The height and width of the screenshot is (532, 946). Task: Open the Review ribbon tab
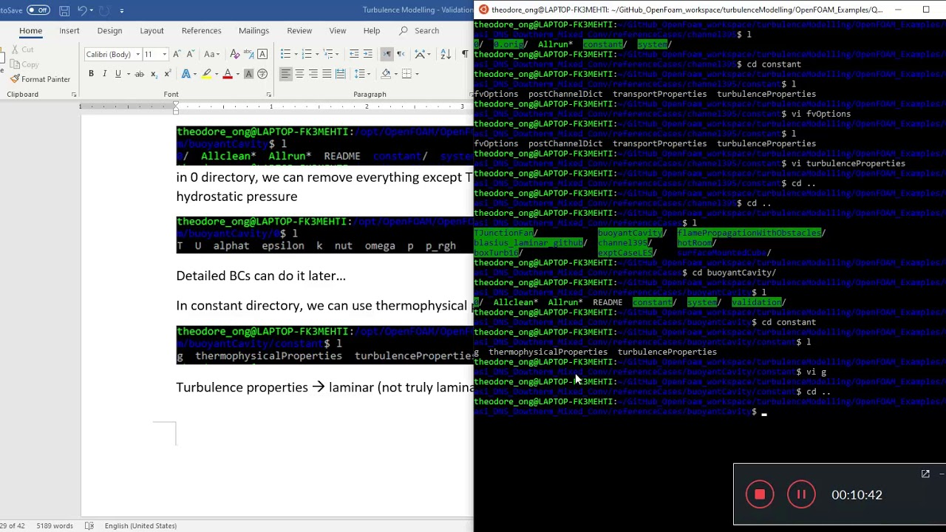pos(299,30)
